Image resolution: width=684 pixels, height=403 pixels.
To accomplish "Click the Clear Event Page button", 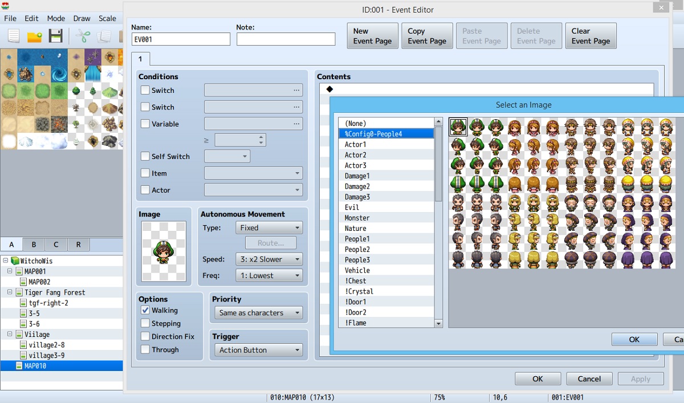I will point(591,36).
